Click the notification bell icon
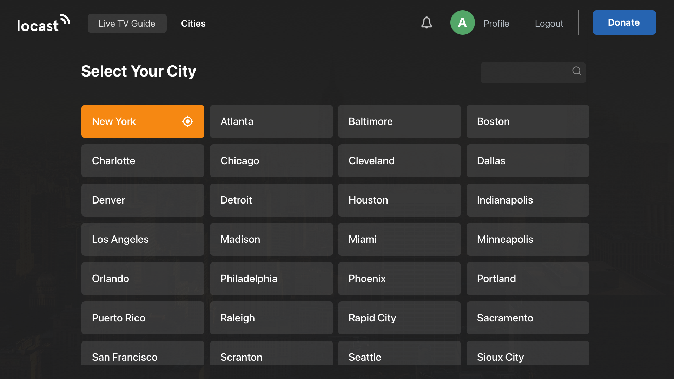Image resolution: width=674 pixels, height=379 pixels. (427, 22)
